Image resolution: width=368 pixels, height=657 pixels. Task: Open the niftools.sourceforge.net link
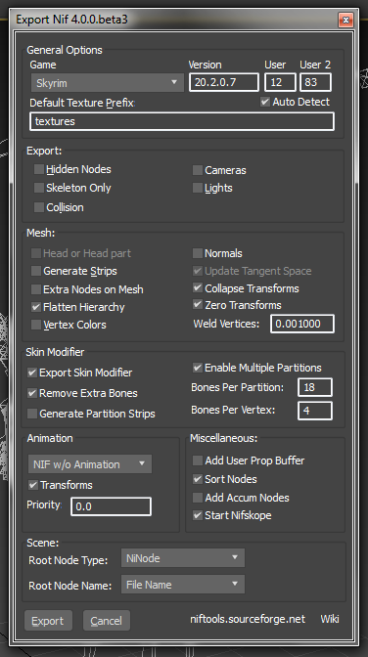(248, 619)
